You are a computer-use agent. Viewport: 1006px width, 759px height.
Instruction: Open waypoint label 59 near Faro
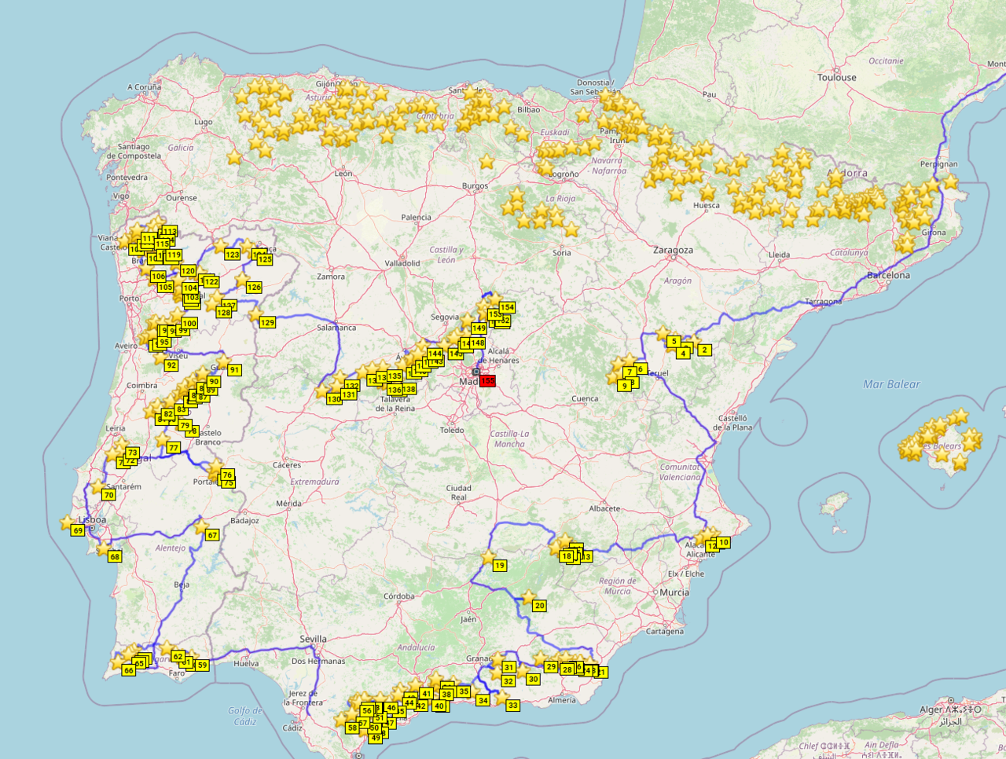pyautogui.click(x=202, y=665)
